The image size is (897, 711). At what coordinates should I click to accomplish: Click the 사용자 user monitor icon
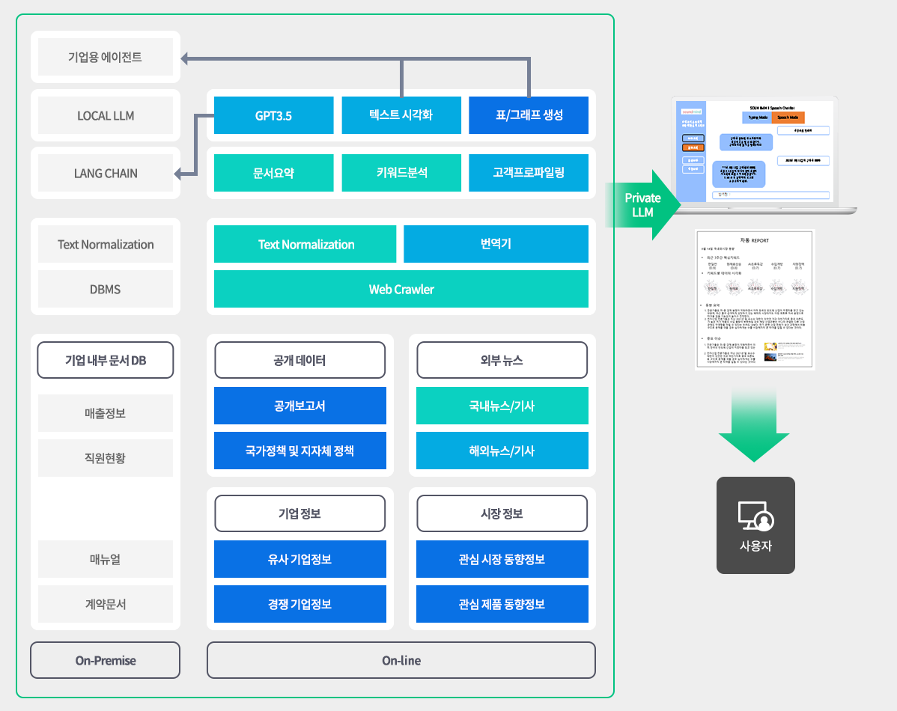(x=755, y=516)
